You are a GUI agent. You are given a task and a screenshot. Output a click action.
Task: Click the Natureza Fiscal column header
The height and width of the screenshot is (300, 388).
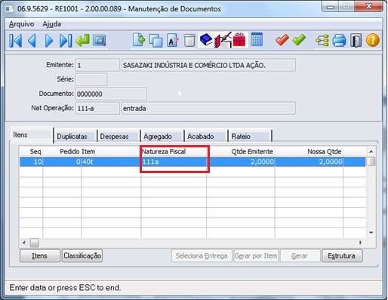pyautogui.click(x=174, y=152)
